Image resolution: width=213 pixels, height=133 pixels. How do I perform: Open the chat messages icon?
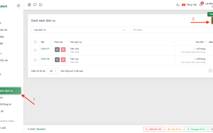coord(35,5)
